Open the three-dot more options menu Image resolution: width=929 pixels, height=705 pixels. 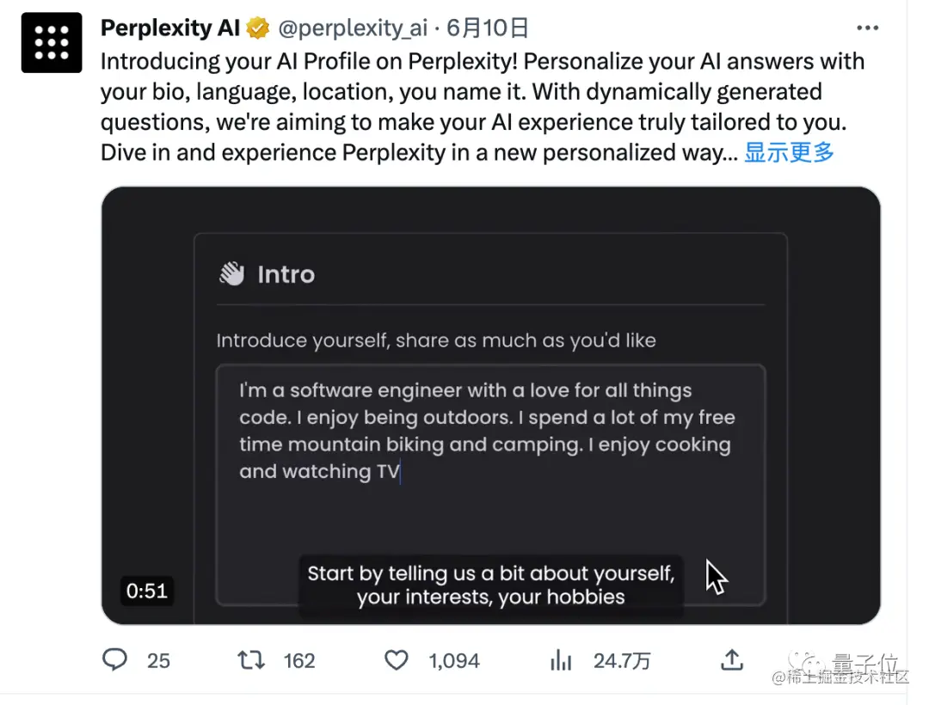click(867, 28)
